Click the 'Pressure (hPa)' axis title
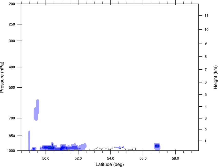Screen dimensions: 218x167 coord(2,77)
